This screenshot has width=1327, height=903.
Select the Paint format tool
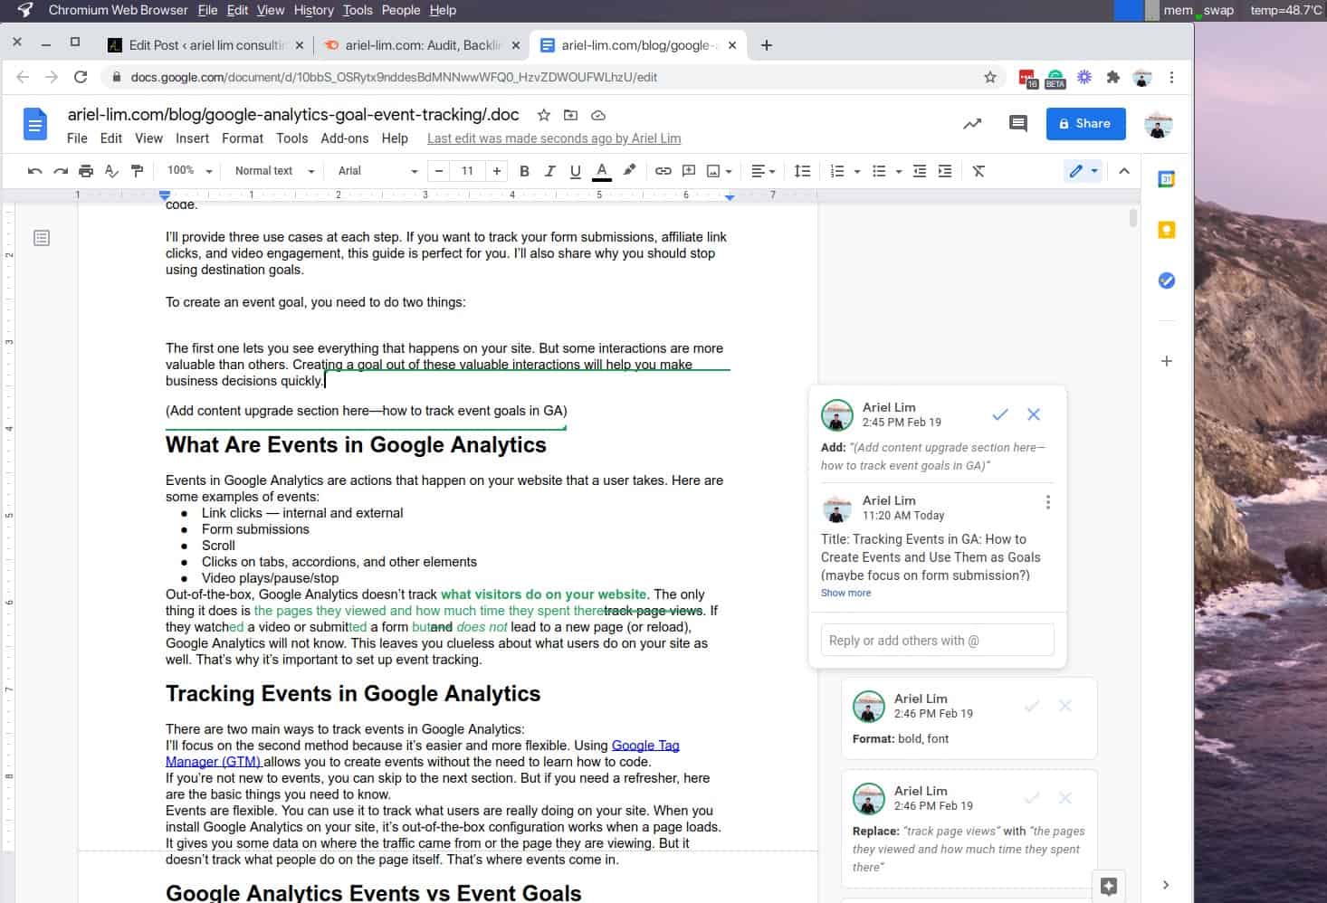pos(138,171)
